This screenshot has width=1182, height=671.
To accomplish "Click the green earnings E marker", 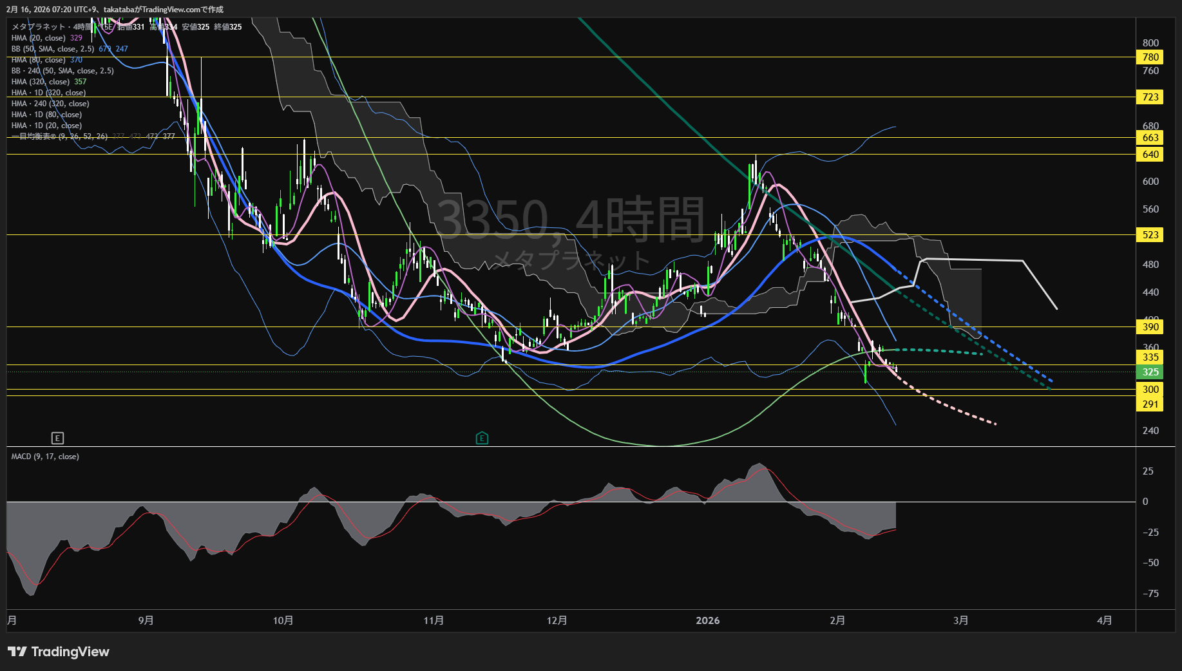I will tap(482, 439).
